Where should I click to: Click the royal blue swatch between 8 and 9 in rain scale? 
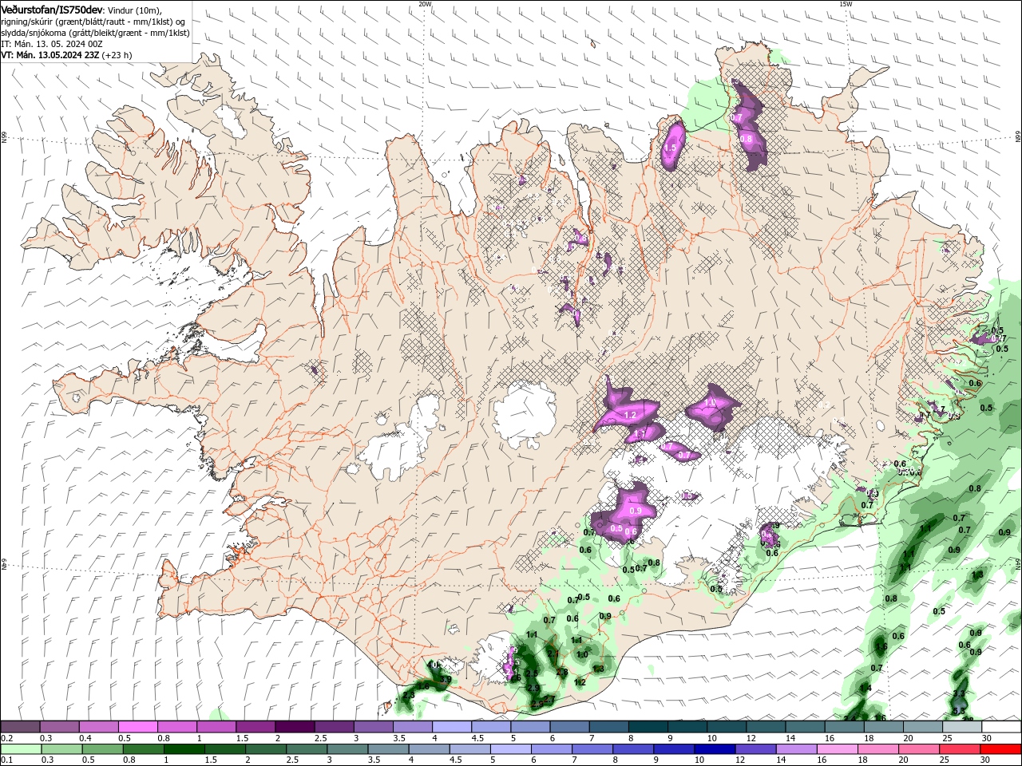pyautogui.click(x=633, y=749)
